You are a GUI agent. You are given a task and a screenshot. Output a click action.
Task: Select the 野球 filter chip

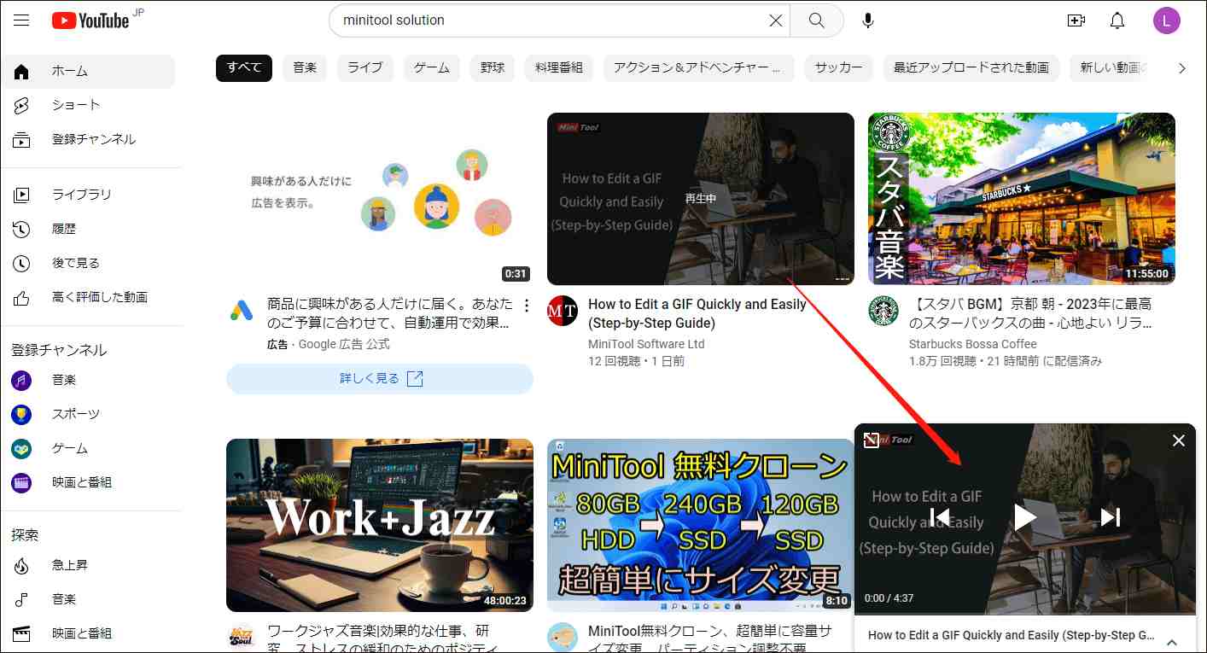click(x=493, y=67)
